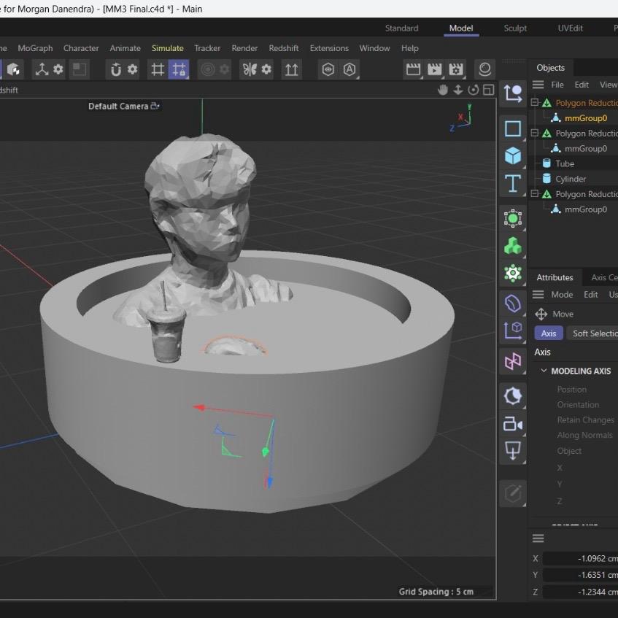Disable the snapping toggle in the toolbar

pyautogui.click(x=179, y=70)
